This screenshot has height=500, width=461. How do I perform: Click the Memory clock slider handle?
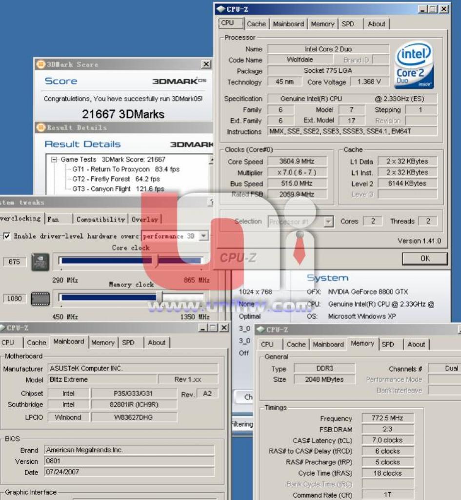160,297
